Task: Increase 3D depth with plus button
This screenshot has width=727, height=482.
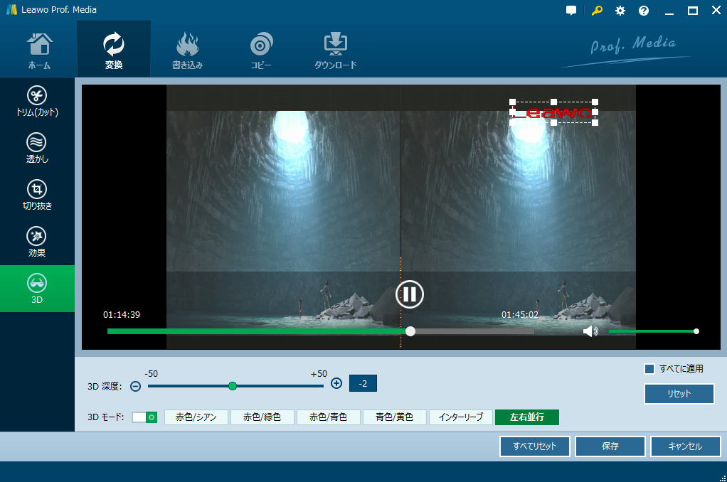Action: click(x=337, y=383)
